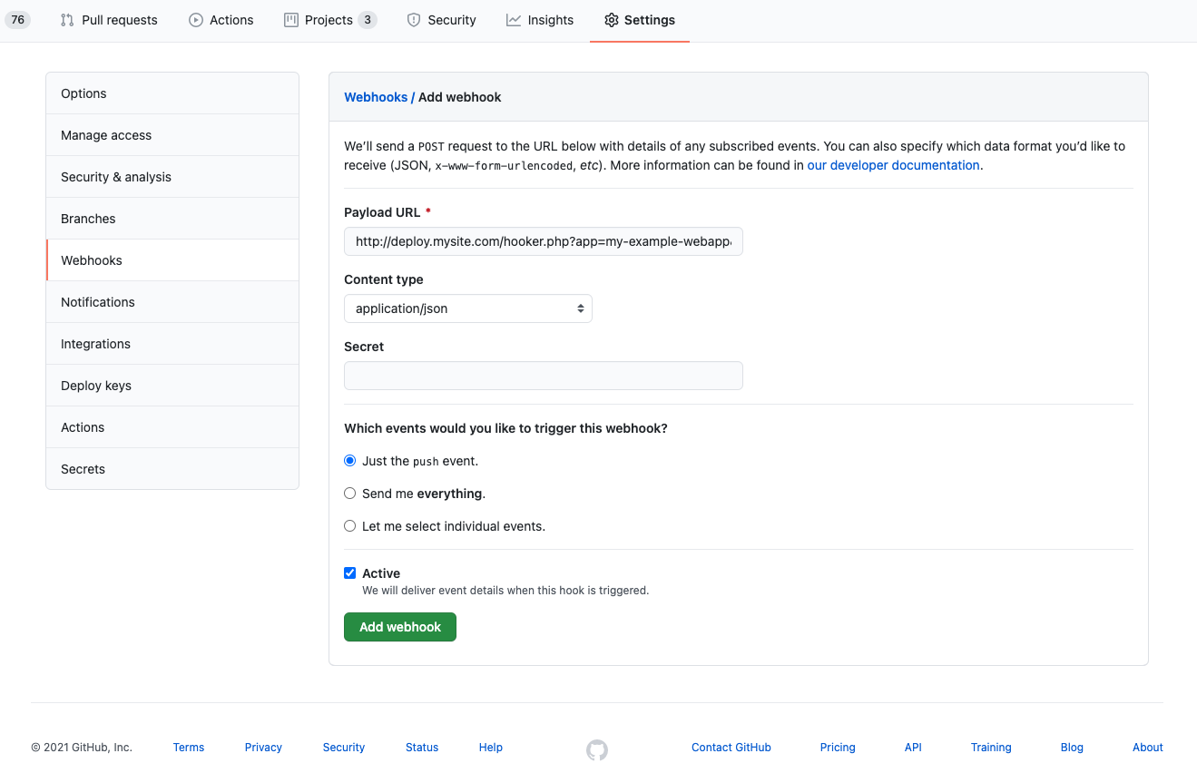The height and width of the screenshot is (773, 1197).
Task: Switch to the Deploy keys section
Action: 97,385
